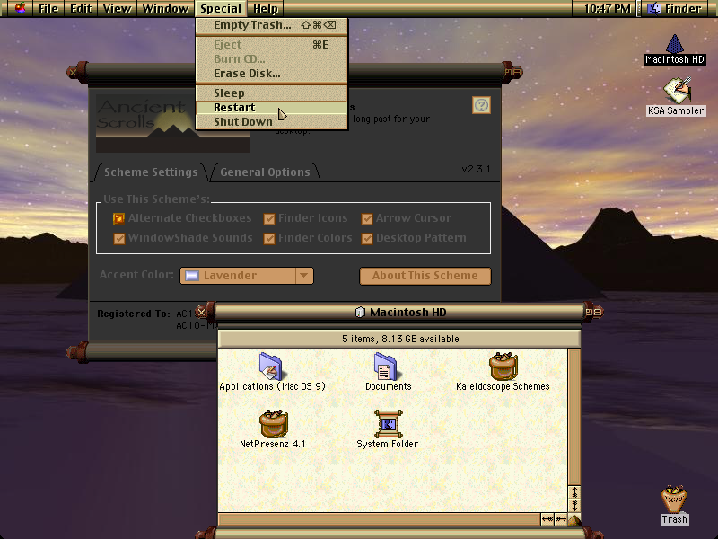Click the '5 items, 8.13 GB available' text
Screen dimensions: 718x539
coord(400,339)
